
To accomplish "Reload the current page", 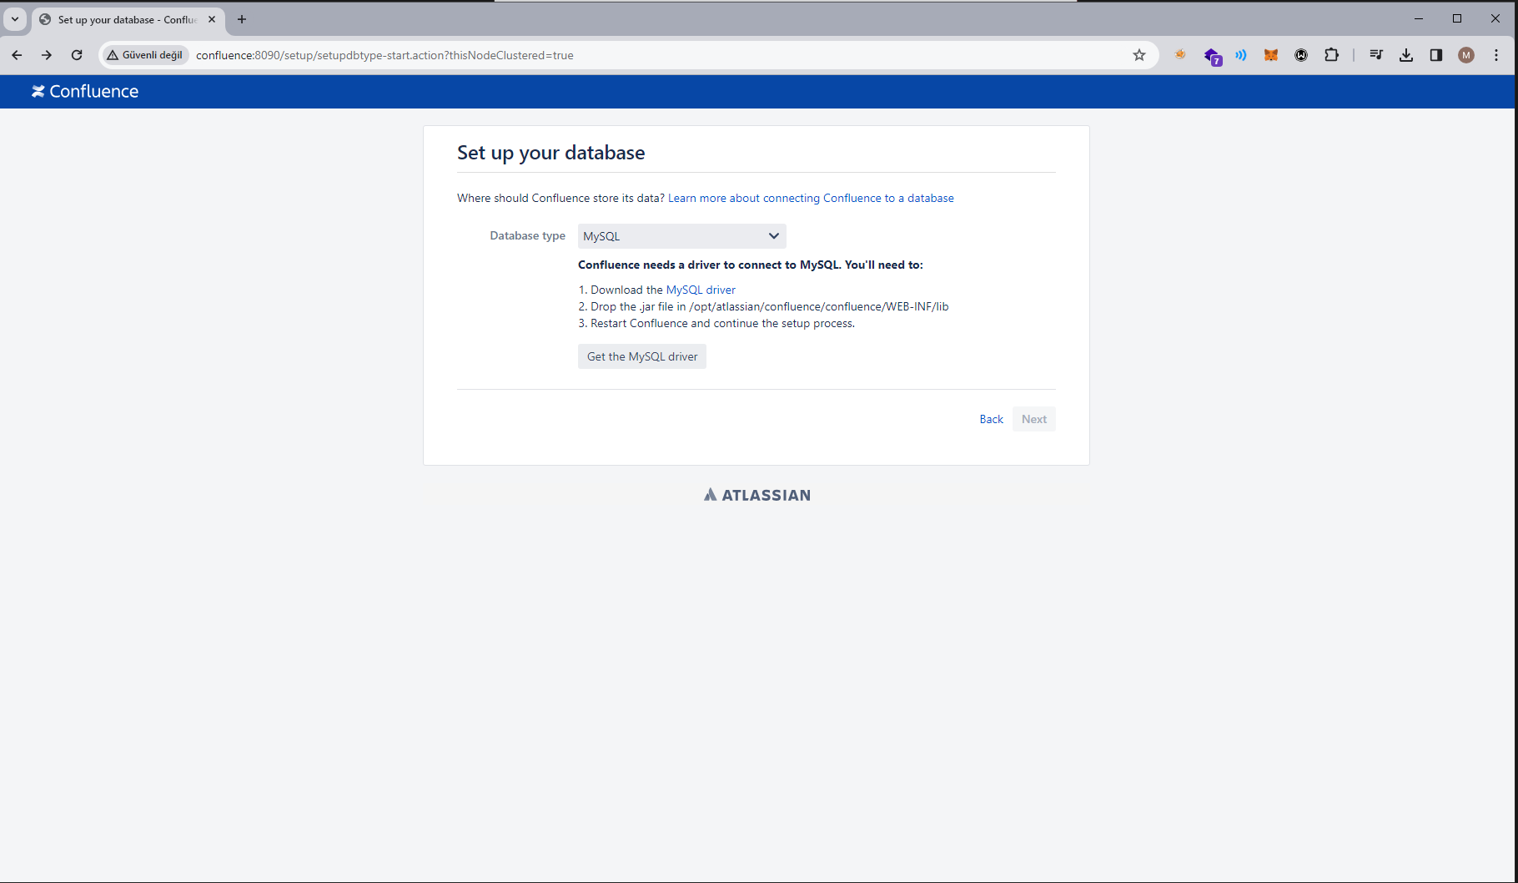I will tap(77, 55).
